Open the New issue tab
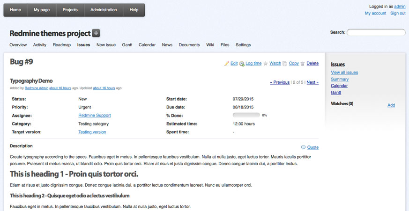The width and height of the screenshot is (409, 211). [106, 45]
